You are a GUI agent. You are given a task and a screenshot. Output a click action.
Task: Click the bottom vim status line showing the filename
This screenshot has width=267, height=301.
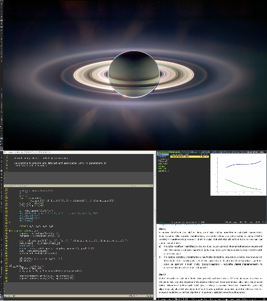(x=78, y=296)
